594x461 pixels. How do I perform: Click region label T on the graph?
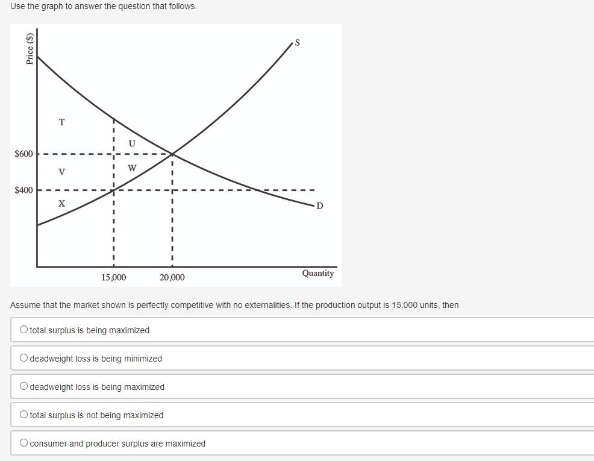pyautogui.click(x=61, y=122)
